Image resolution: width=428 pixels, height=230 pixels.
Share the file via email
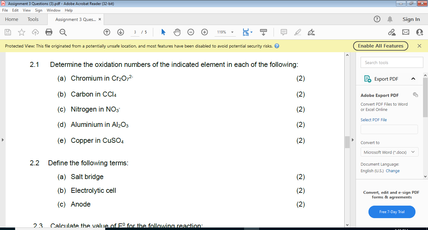point(406,32)
